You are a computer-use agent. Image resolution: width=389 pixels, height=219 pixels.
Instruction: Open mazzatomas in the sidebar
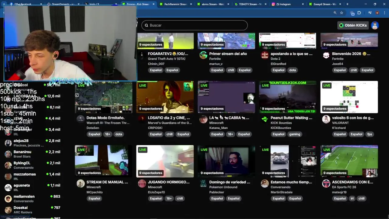point(33,176)
